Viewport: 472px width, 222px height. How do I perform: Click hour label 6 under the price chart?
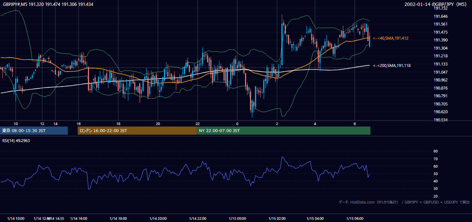pos(355,124)
